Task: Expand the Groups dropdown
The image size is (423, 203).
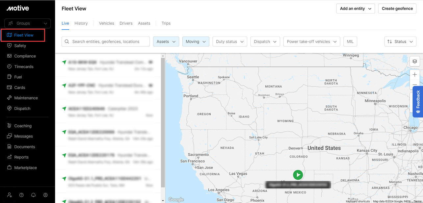Action: [28, 23]
